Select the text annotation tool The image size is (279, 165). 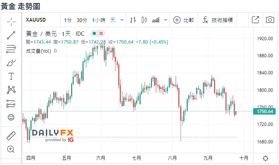[x=11, y=76]
